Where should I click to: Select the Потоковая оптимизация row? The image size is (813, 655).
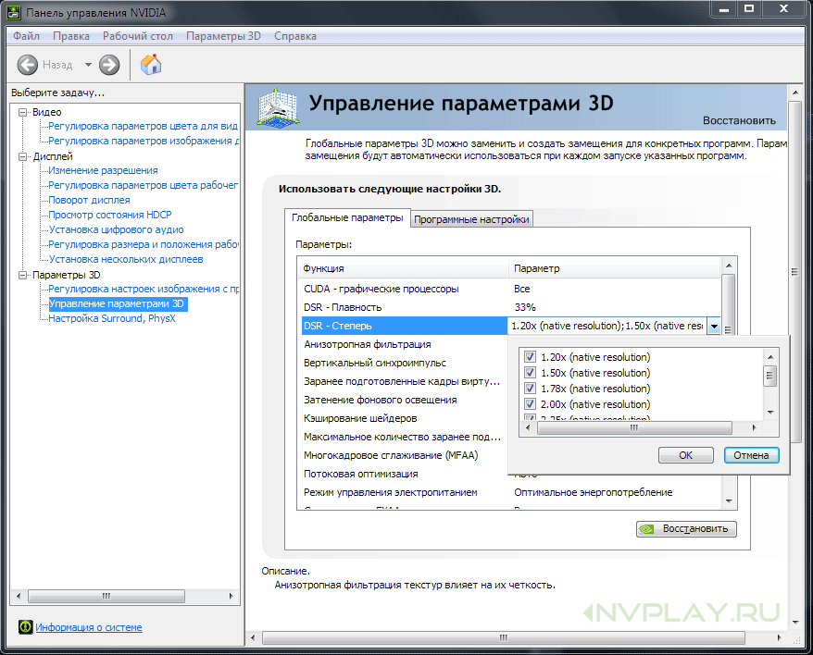click(x=405, y=474)
